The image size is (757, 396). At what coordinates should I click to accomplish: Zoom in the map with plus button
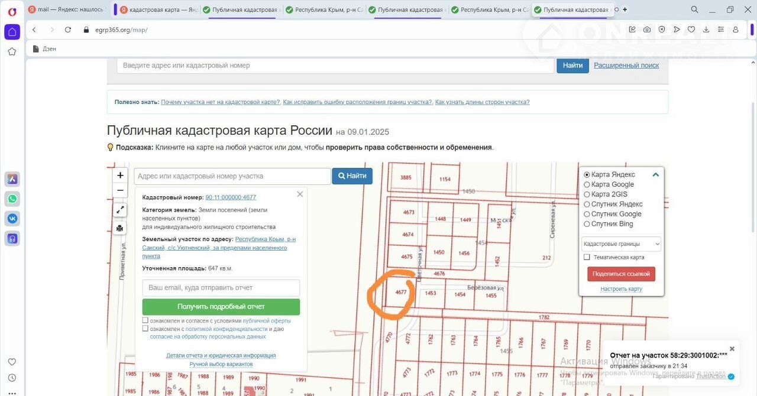tap(120, 175)
